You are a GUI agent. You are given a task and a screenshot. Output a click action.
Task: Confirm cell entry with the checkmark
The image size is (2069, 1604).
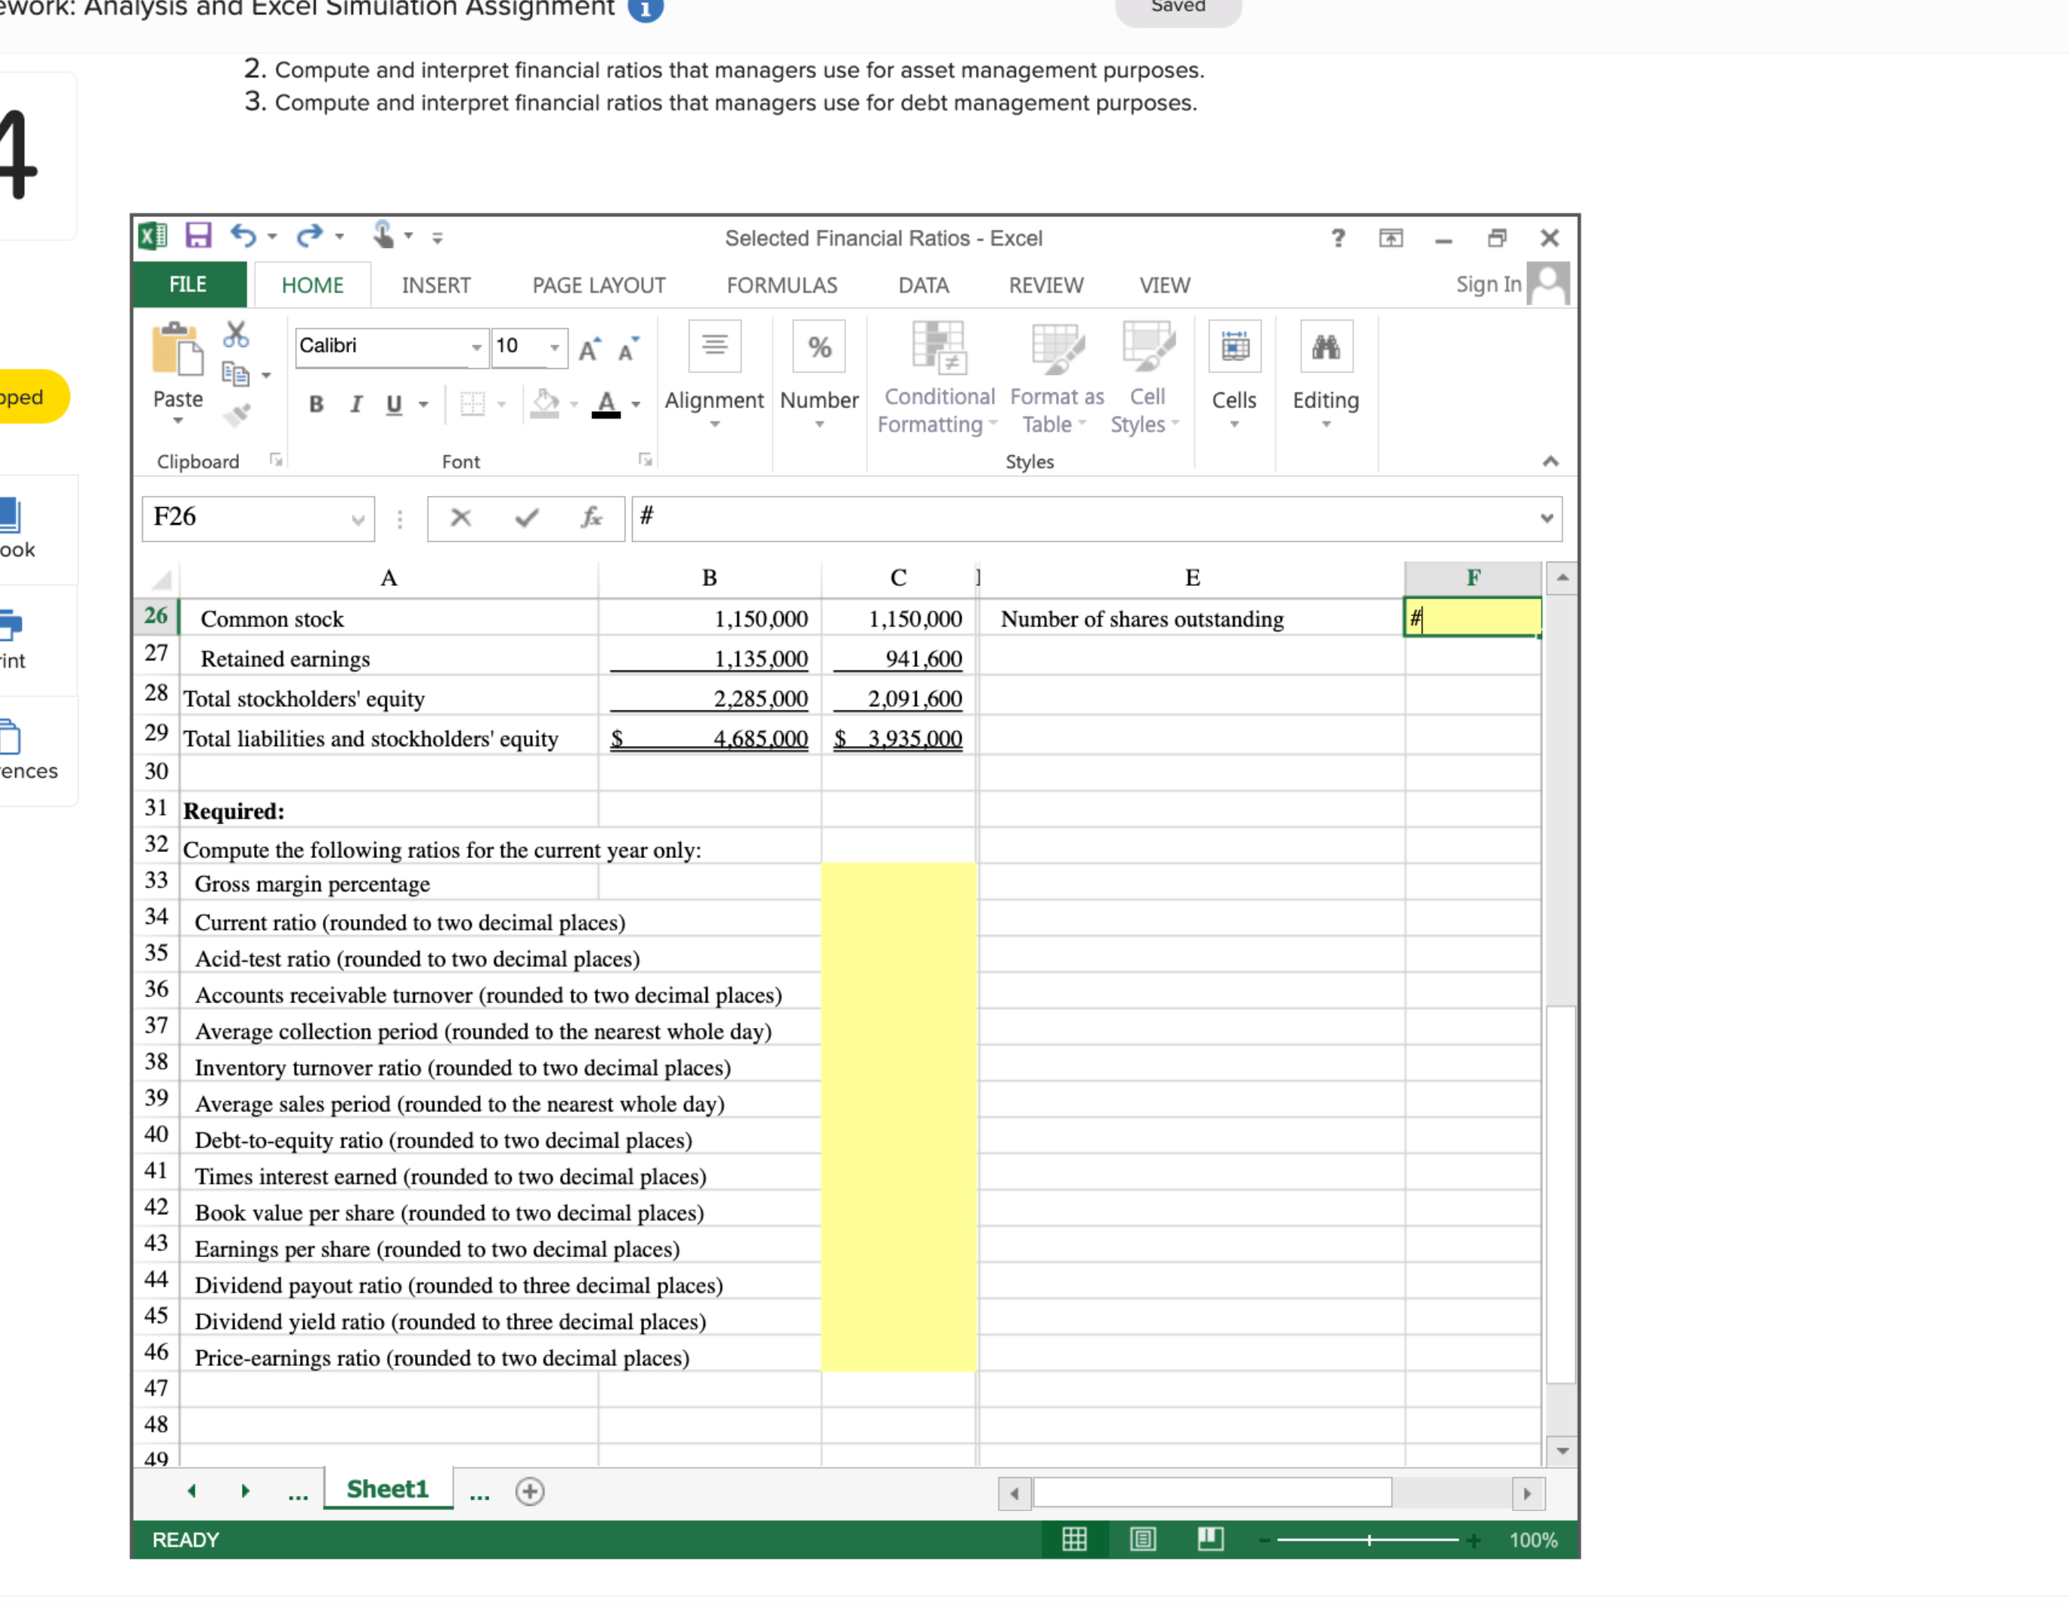pos(526,519)
